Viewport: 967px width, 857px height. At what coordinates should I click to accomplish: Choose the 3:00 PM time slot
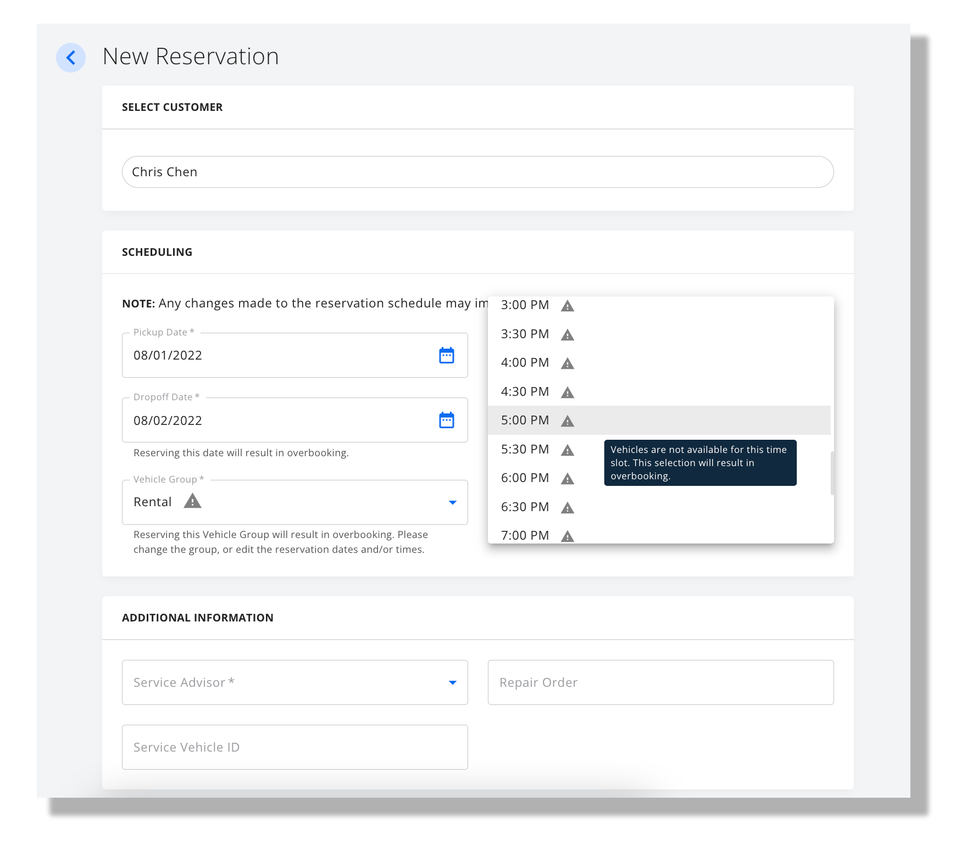click(x=659, y=305)
